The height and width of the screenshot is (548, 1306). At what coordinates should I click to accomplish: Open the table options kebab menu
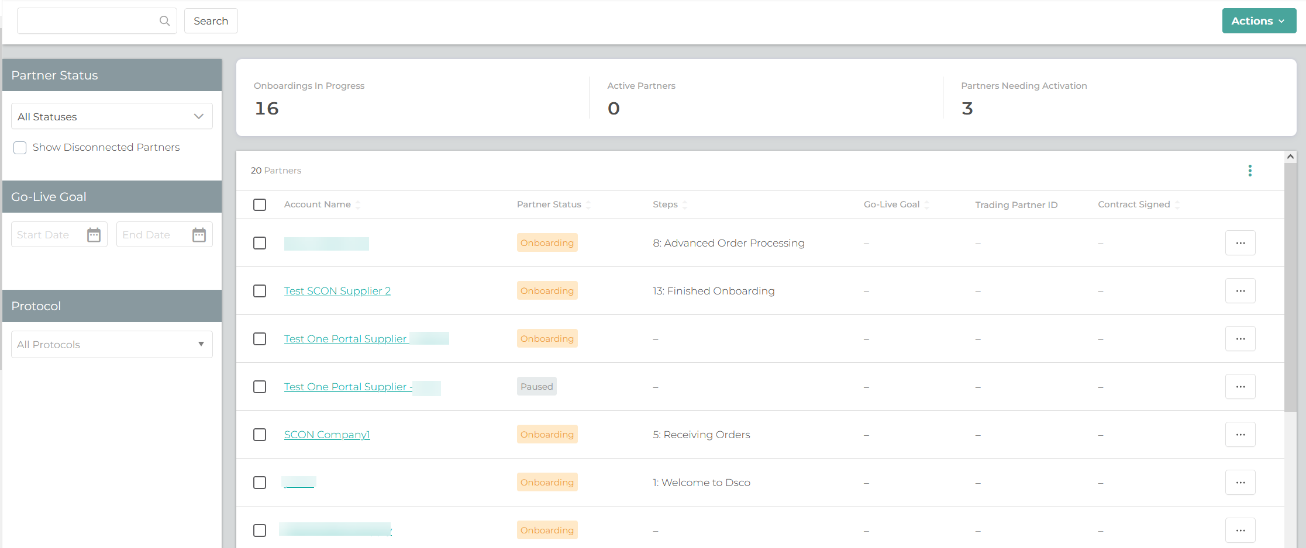click(x=1250, y=170)
